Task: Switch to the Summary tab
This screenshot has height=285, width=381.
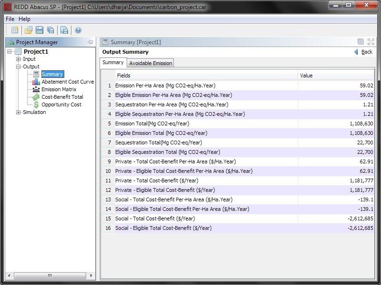Action: pos(113,63)
